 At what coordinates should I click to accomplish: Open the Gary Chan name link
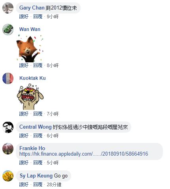tap(32, 8)
